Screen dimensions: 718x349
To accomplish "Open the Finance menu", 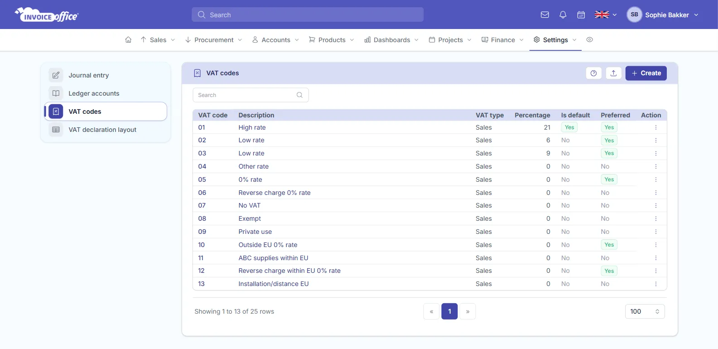I will 502,40.
